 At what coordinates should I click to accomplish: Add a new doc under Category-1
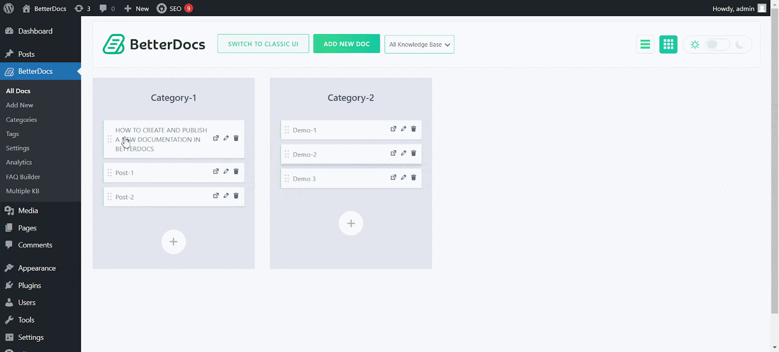pos(173,242)
